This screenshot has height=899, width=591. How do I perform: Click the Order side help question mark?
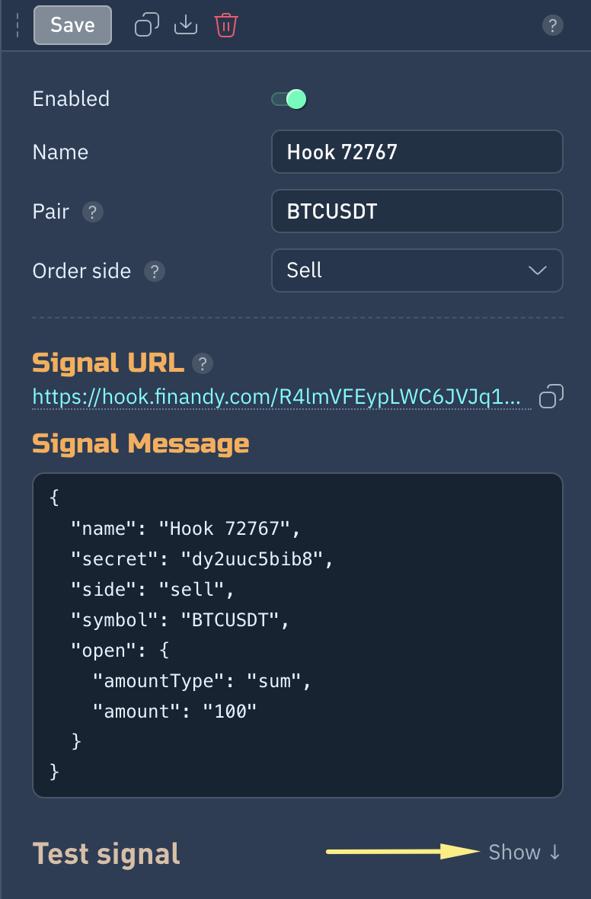point(155,271)
